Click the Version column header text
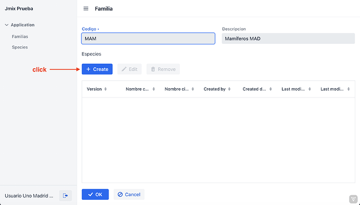The height and width of the screenshot is (205, 360). 94,89
